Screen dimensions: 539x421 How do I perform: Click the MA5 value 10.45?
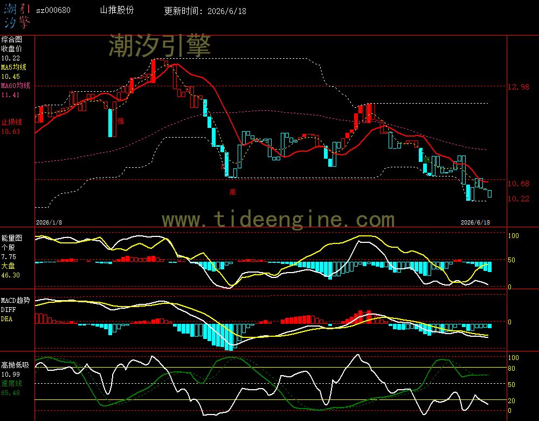pos(11,77)
